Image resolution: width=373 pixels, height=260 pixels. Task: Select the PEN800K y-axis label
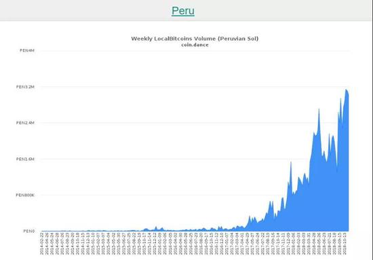(x=25, y=195)
